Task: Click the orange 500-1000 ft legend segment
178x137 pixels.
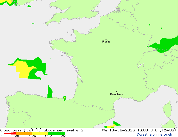Action: (24, 133)
